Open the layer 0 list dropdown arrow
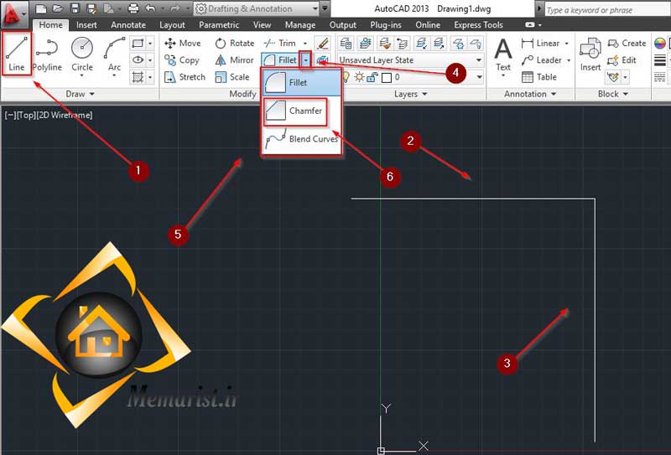 (x=479, y=77)
